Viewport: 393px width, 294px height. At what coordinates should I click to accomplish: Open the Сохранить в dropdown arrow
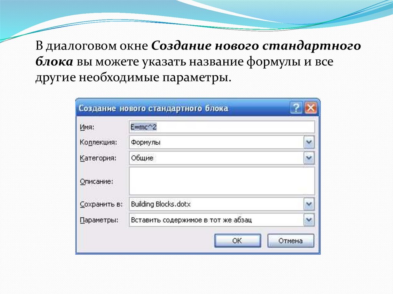309,204
